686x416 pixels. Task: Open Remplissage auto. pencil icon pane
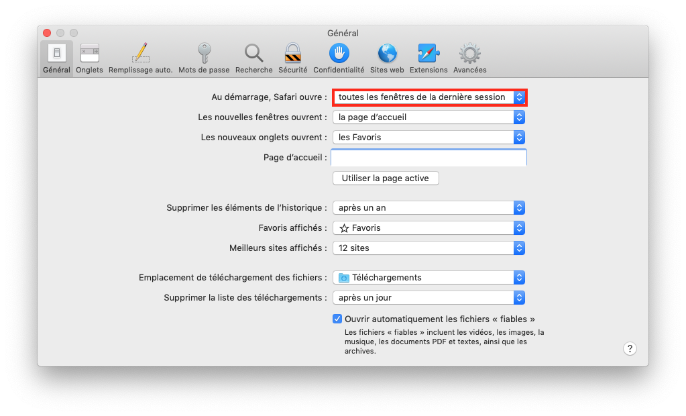click(140, 58)
